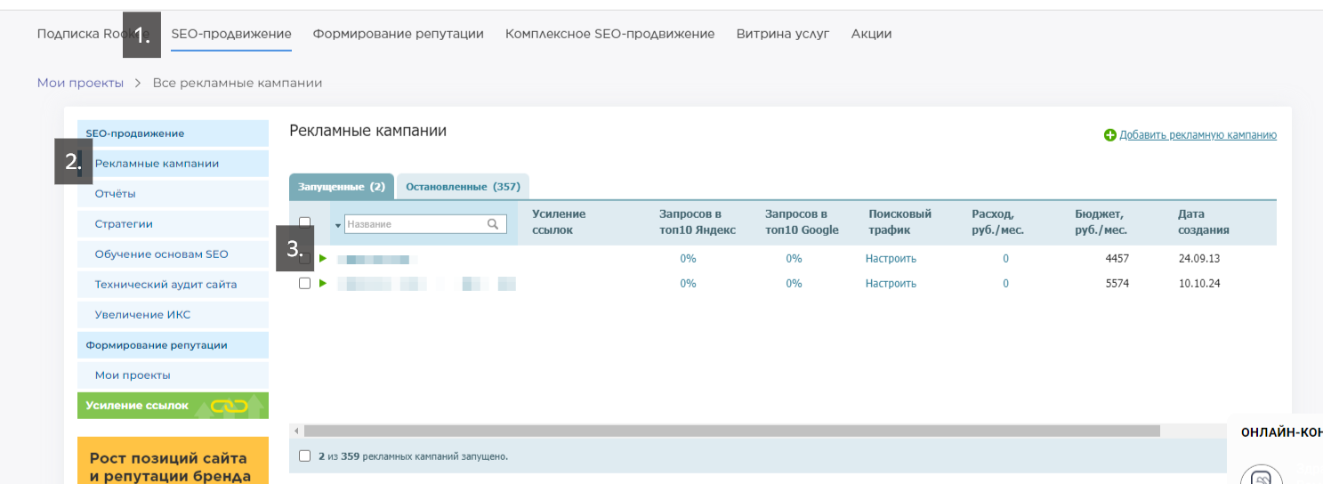
Task: Click the green play icon of the 10.10.24 campaign
Action: pos(323,283)
